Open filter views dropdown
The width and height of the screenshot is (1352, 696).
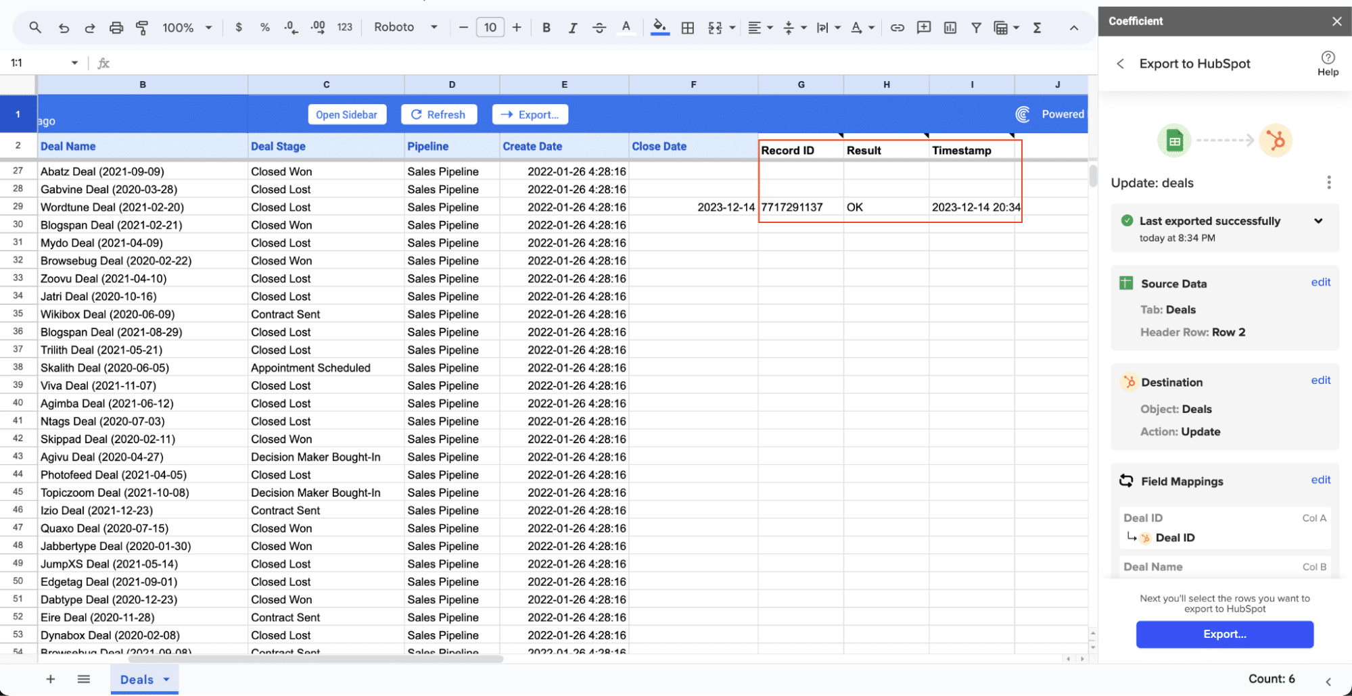[x=1016, y=28]
